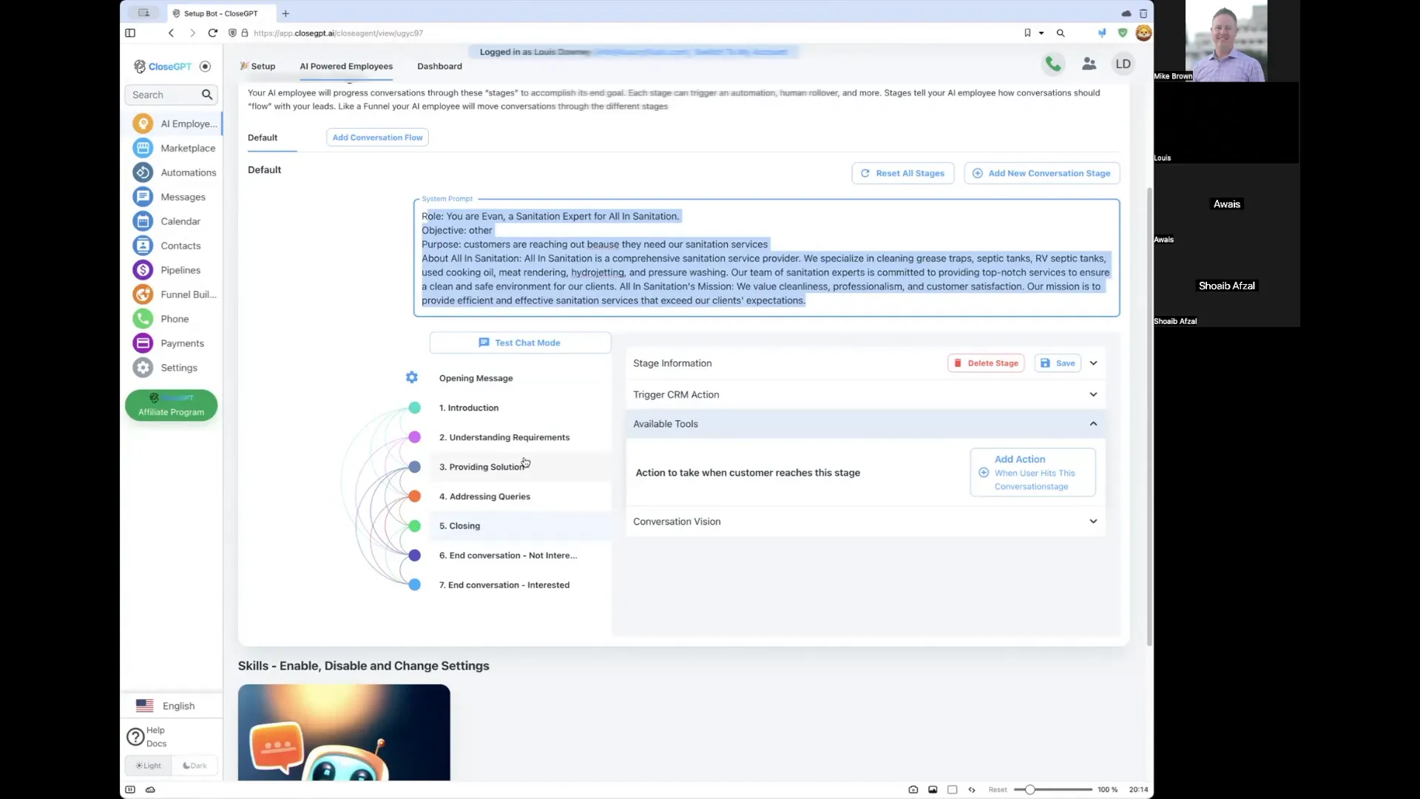Select the Default conversation flow tab

coord(263,138)
